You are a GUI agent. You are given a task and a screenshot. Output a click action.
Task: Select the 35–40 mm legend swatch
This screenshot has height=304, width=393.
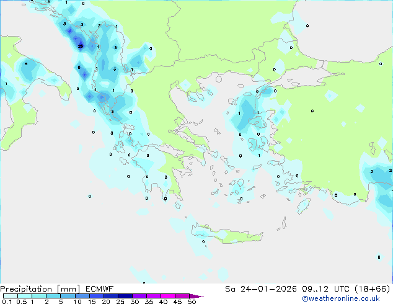coord(153,296)
